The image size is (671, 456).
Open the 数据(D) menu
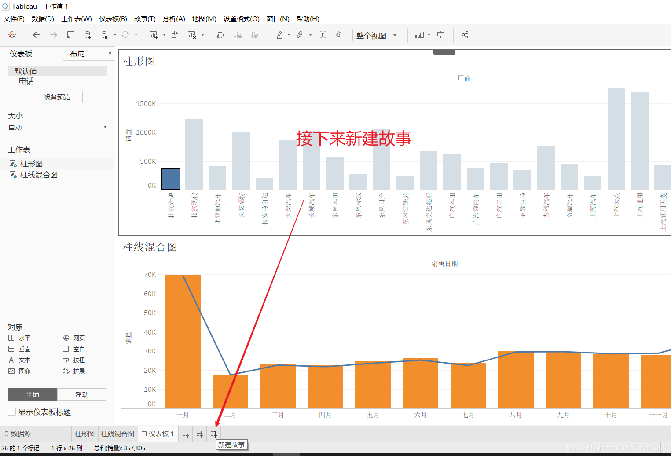pos(43,19)
